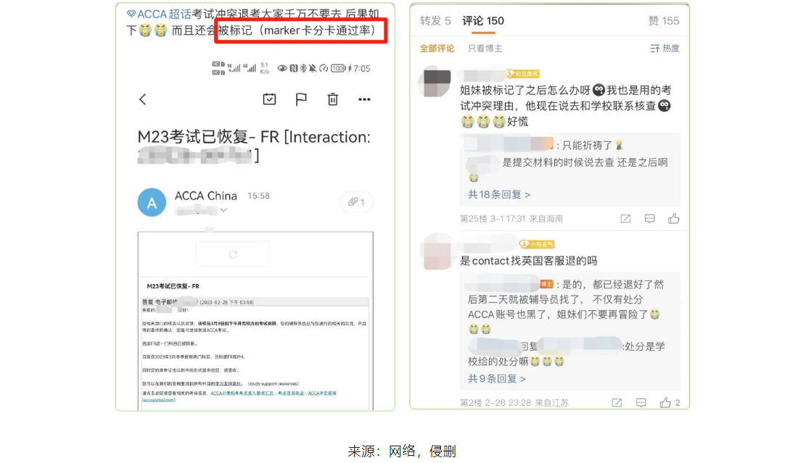Filter comments by 只看博主

485,49
